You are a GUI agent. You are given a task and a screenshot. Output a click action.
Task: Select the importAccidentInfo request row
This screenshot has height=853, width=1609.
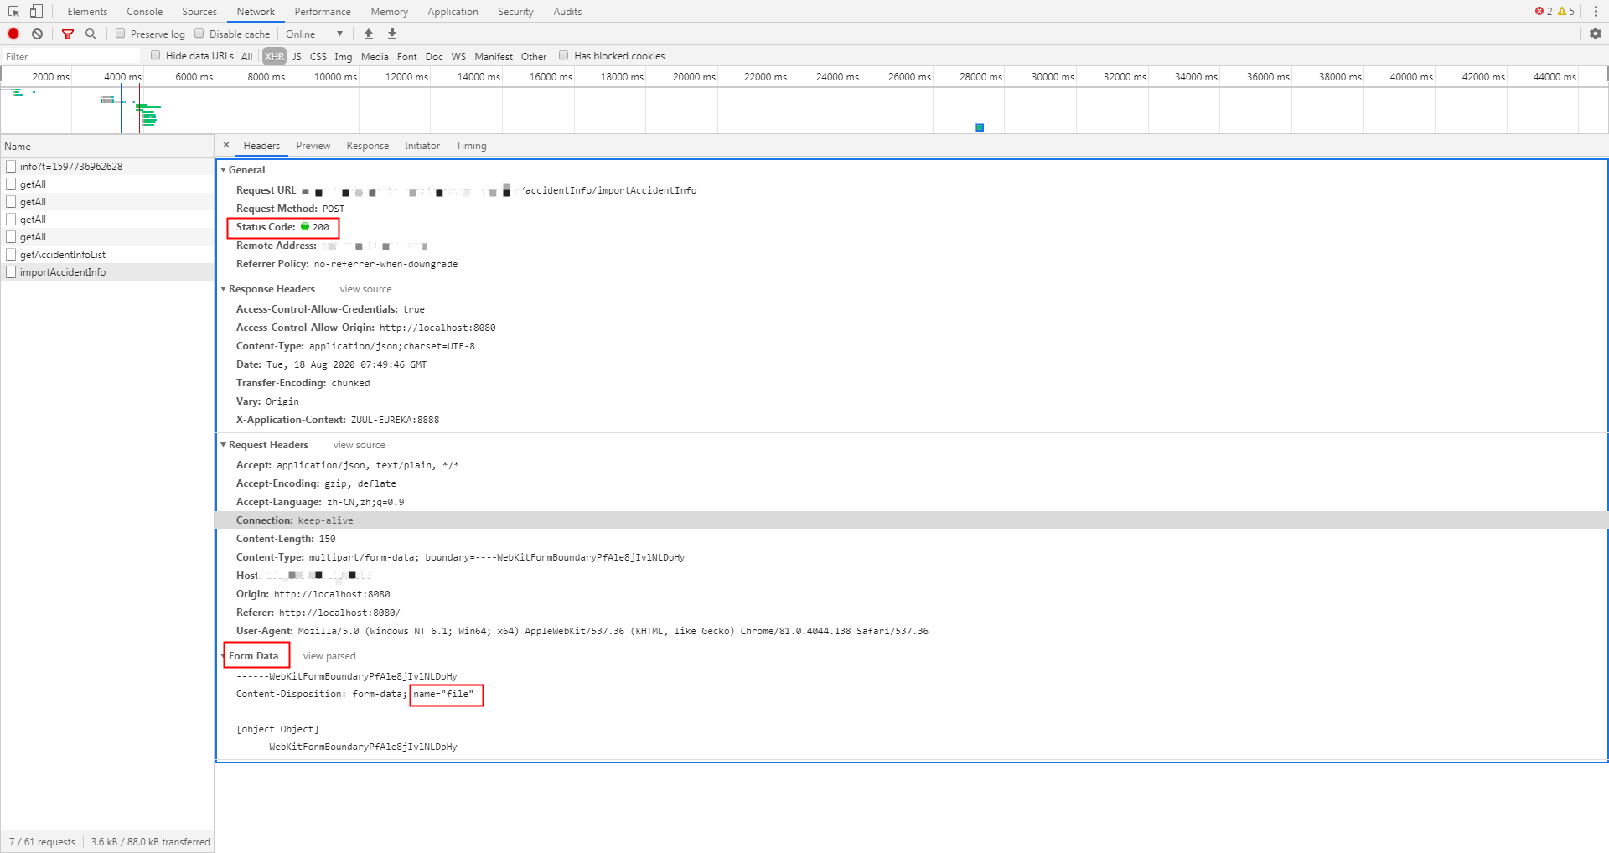coord(107,271)
